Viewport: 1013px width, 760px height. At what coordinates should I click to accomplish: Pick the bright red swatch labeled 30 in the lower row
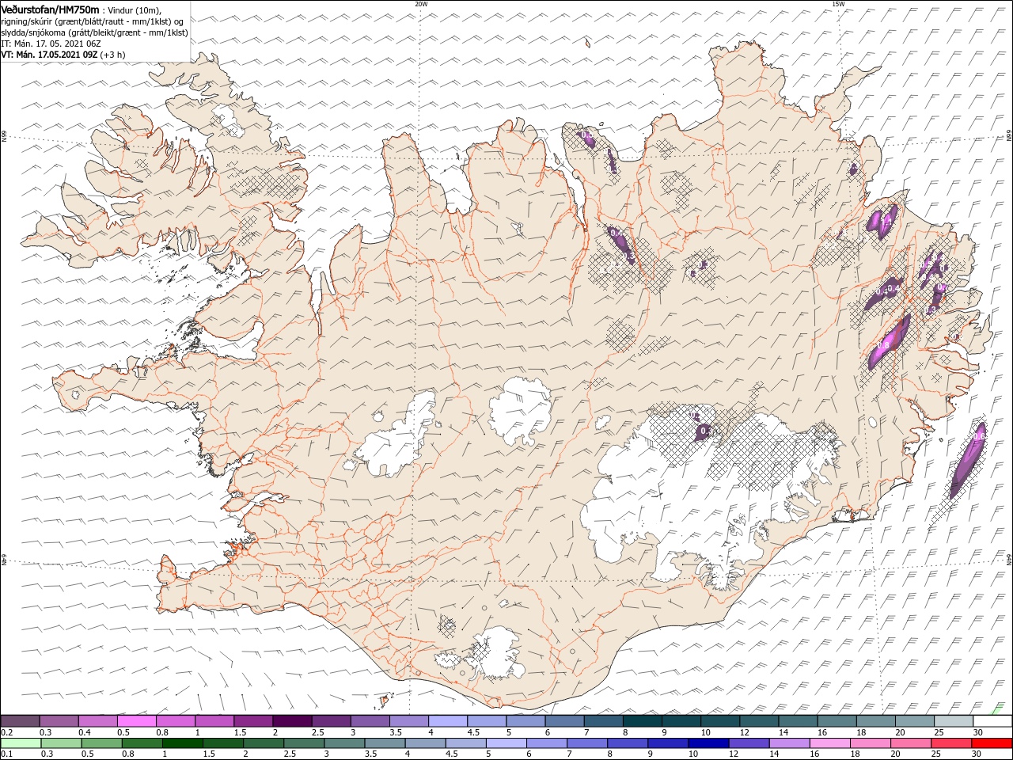pyautogui.click(x=992, y=743)
